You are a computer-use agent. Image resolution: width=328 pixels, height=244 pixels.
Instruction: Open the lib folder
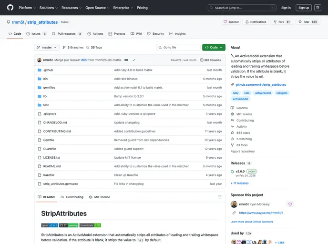tap(45, 96)
